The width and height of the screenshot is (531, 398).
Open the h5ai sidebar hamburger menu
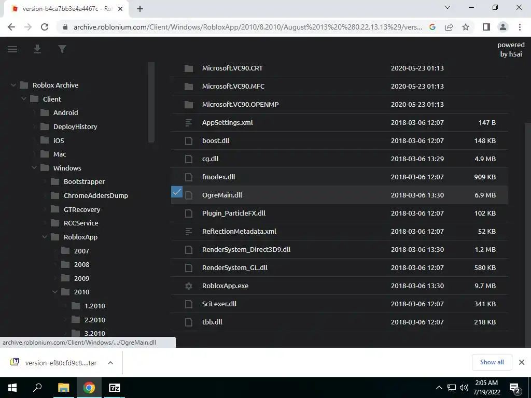click(12, 49)
